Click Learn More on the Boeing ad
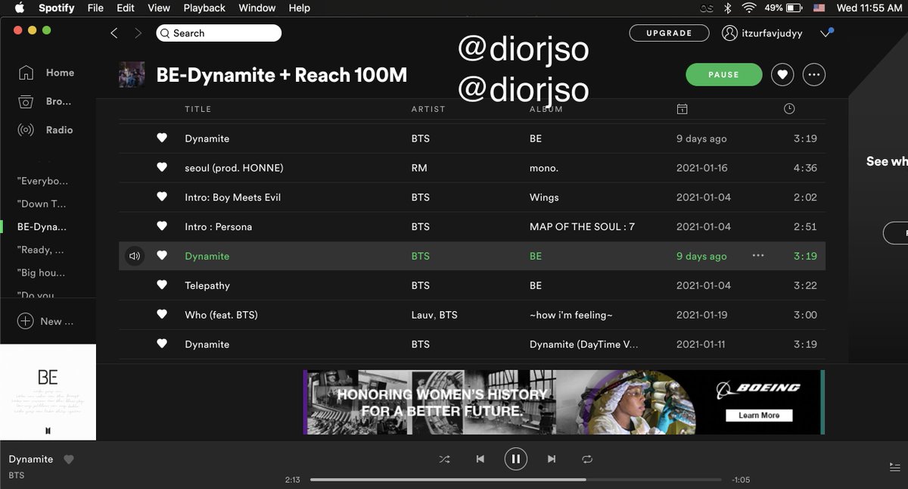 tap(759, 415)
